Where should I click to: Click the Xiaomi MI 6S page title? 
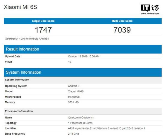[x=20, y=7]
